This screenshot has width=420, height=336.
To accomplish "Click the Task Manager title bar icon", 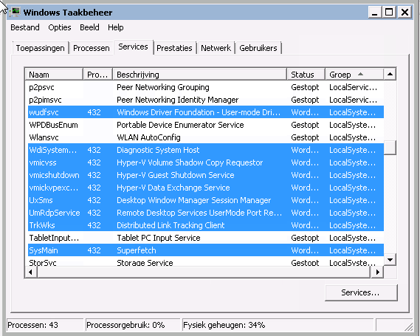I will [x=16, y=12].
